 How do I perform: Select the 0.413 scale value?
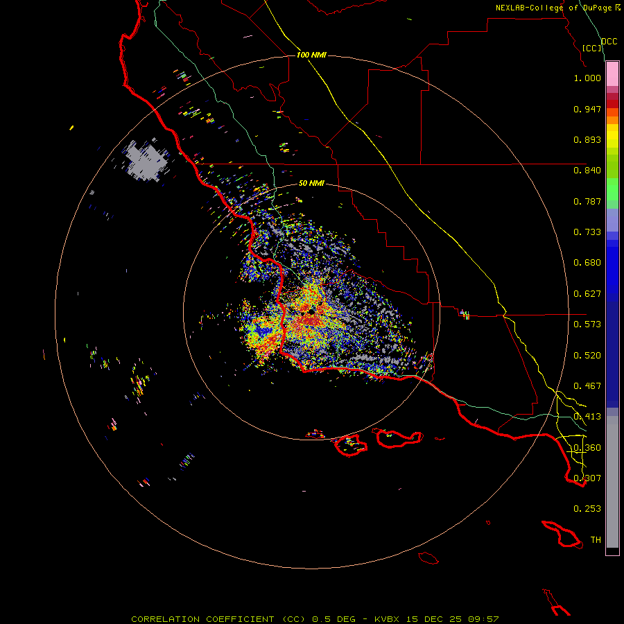point(587,417)
